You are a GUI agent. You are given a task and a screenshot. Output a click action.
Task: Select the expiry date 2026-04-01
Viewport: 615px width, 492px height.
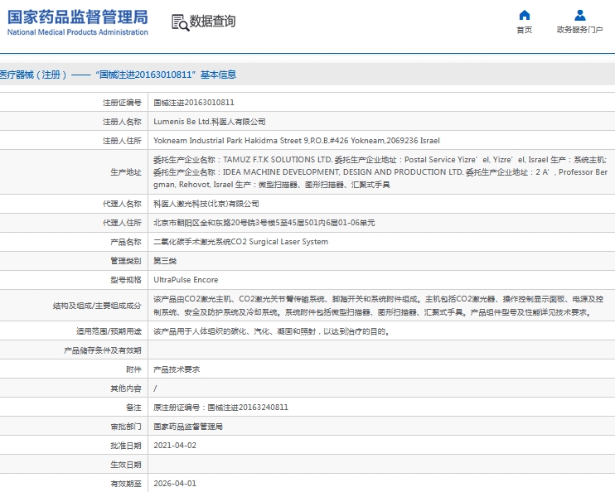[175, 484]
